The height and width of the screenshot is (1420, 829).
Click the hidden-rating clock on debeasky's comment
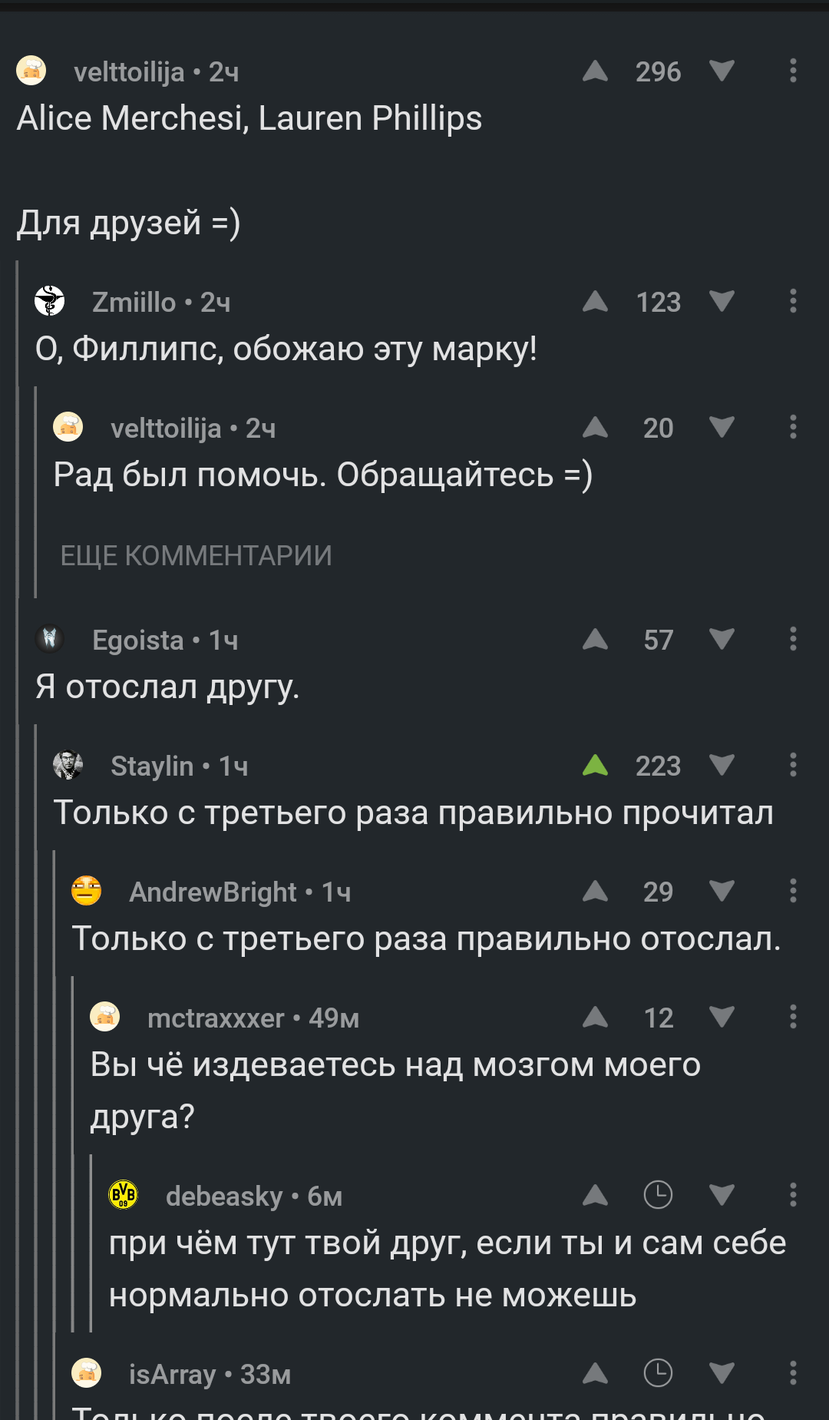click(x=658, y=1195)
